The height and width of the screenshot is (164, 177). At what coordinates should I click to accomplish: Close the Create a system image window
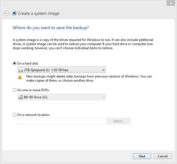coord(171,3)
